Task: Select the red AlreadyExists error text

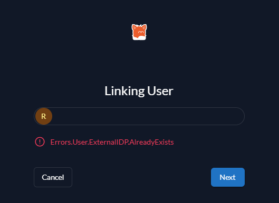Action: coord(112,142)
